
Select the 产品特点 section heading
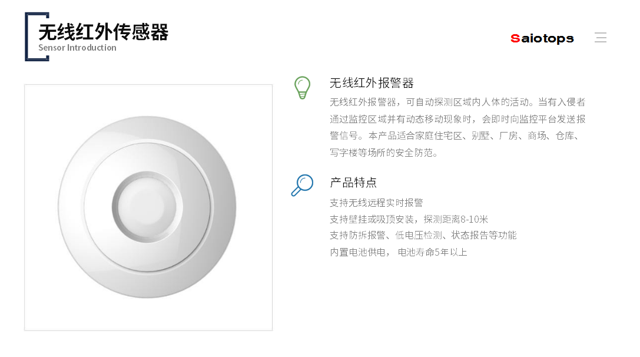point(353,182)
